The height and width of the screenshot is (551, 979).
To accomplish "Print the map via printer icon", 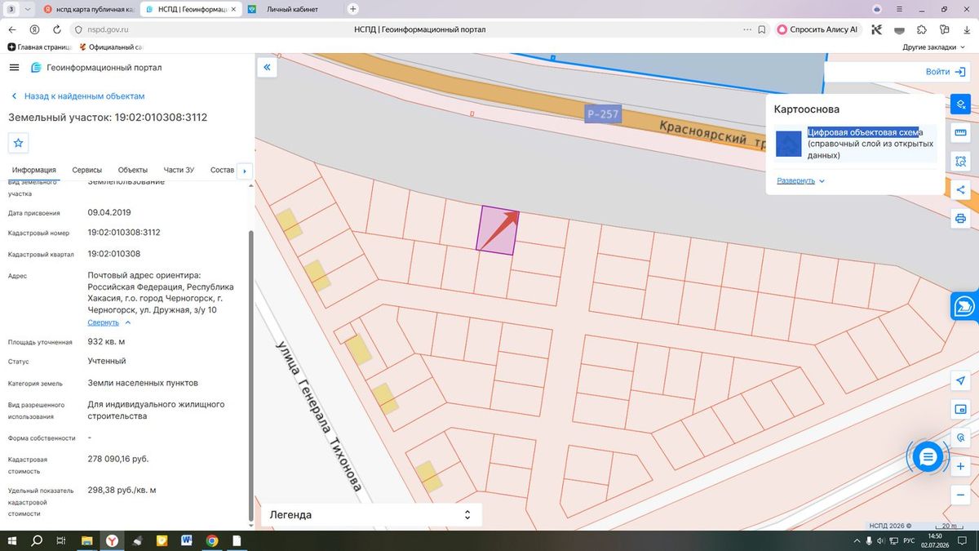I will [x=960, y=218].
